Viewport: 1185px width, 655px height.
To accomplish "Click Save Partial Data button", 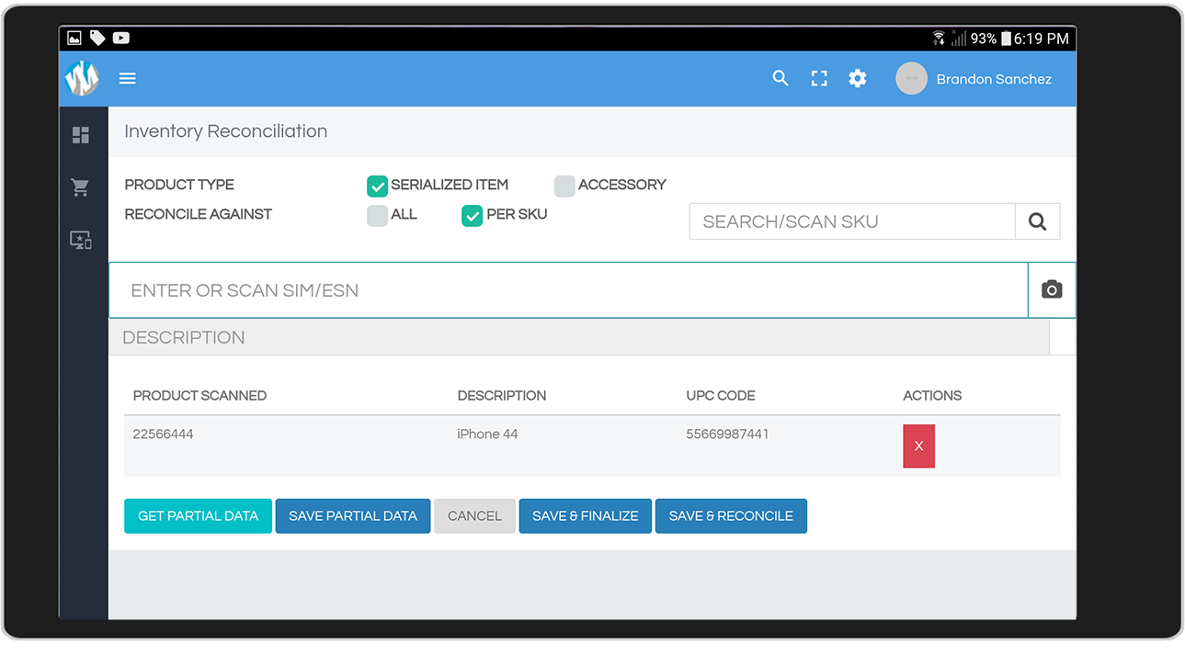I will [x=353, y=516].
